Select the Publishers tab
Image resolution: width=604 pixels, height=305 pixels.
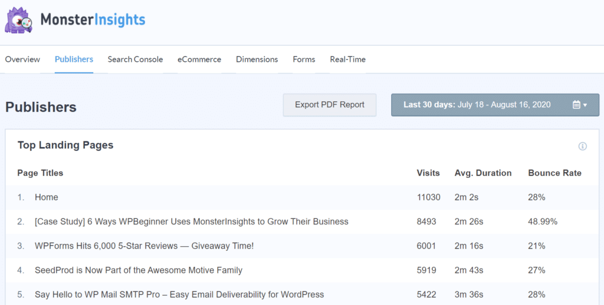[x=74, y=59]
